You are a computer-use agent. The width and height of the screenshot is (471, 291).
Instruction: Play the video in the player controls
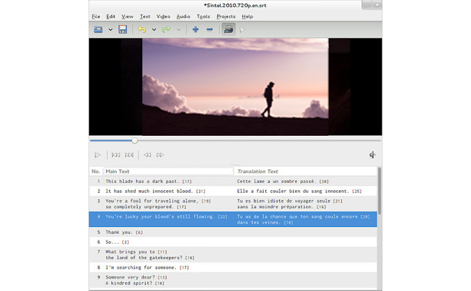(x=97, y=155)
